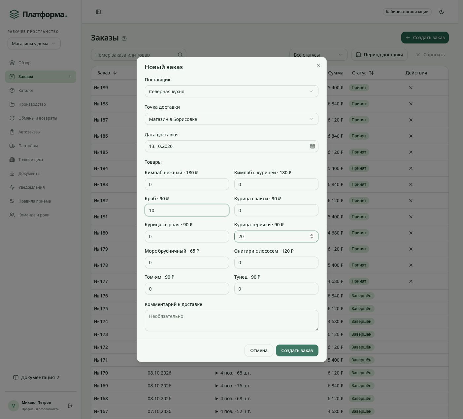Click the Отмена button
This screenshot has width=463, height=419.
(x=259, y=350)
